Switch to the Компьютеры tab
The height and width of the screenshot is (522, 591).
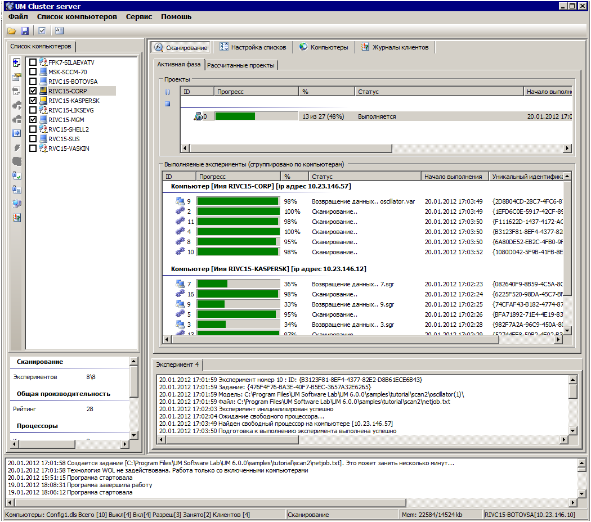point(324,47)
